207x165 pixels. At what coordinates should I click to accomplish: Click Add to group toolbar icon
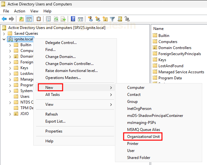(127, 19)
